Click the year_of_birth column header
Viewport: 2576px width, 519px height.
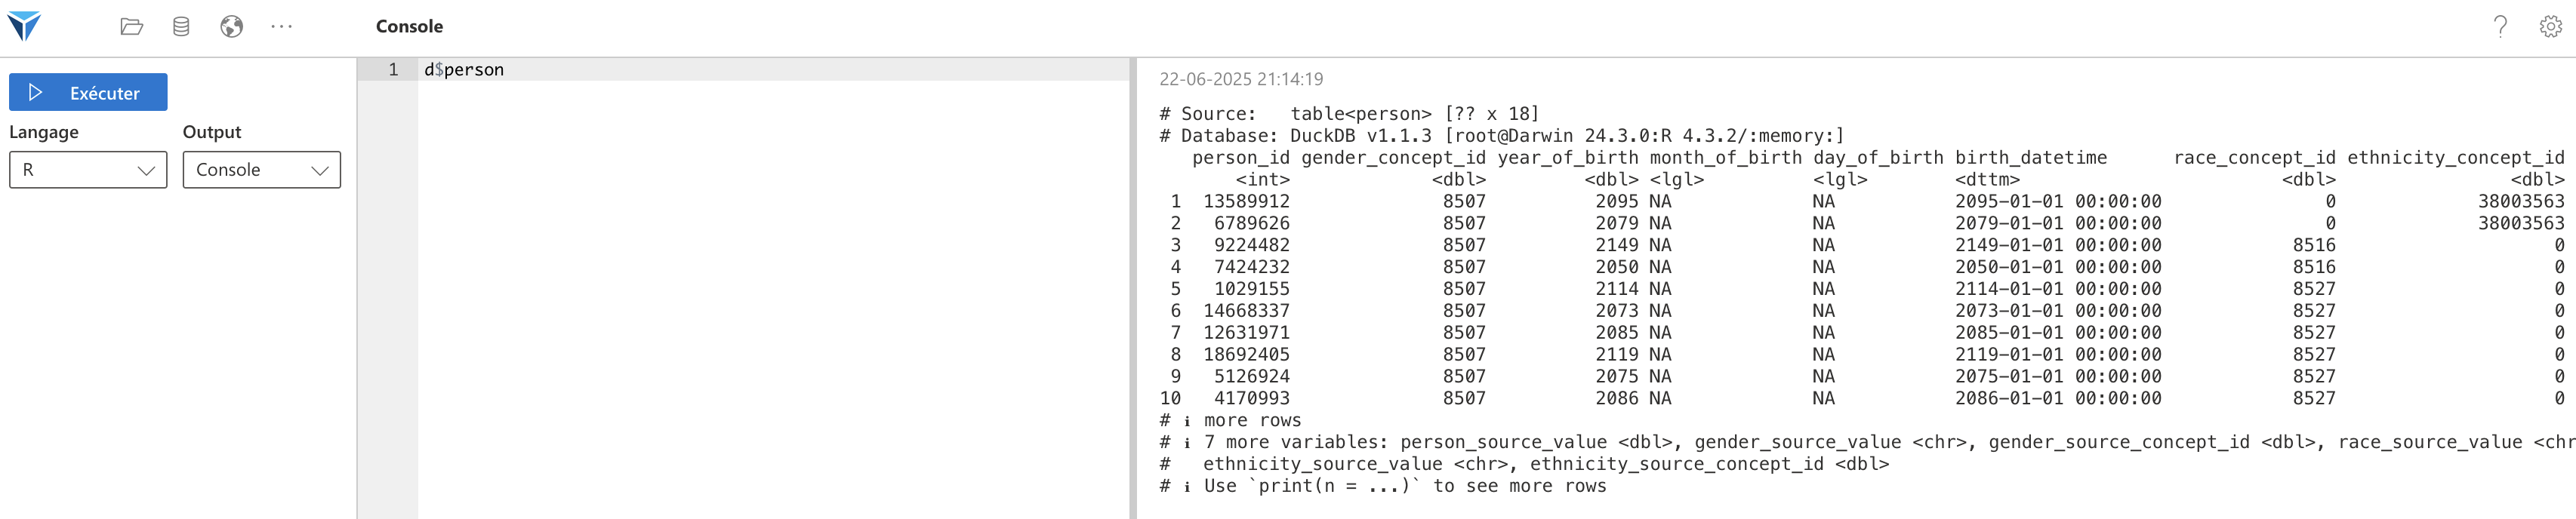click(1568, 158)
